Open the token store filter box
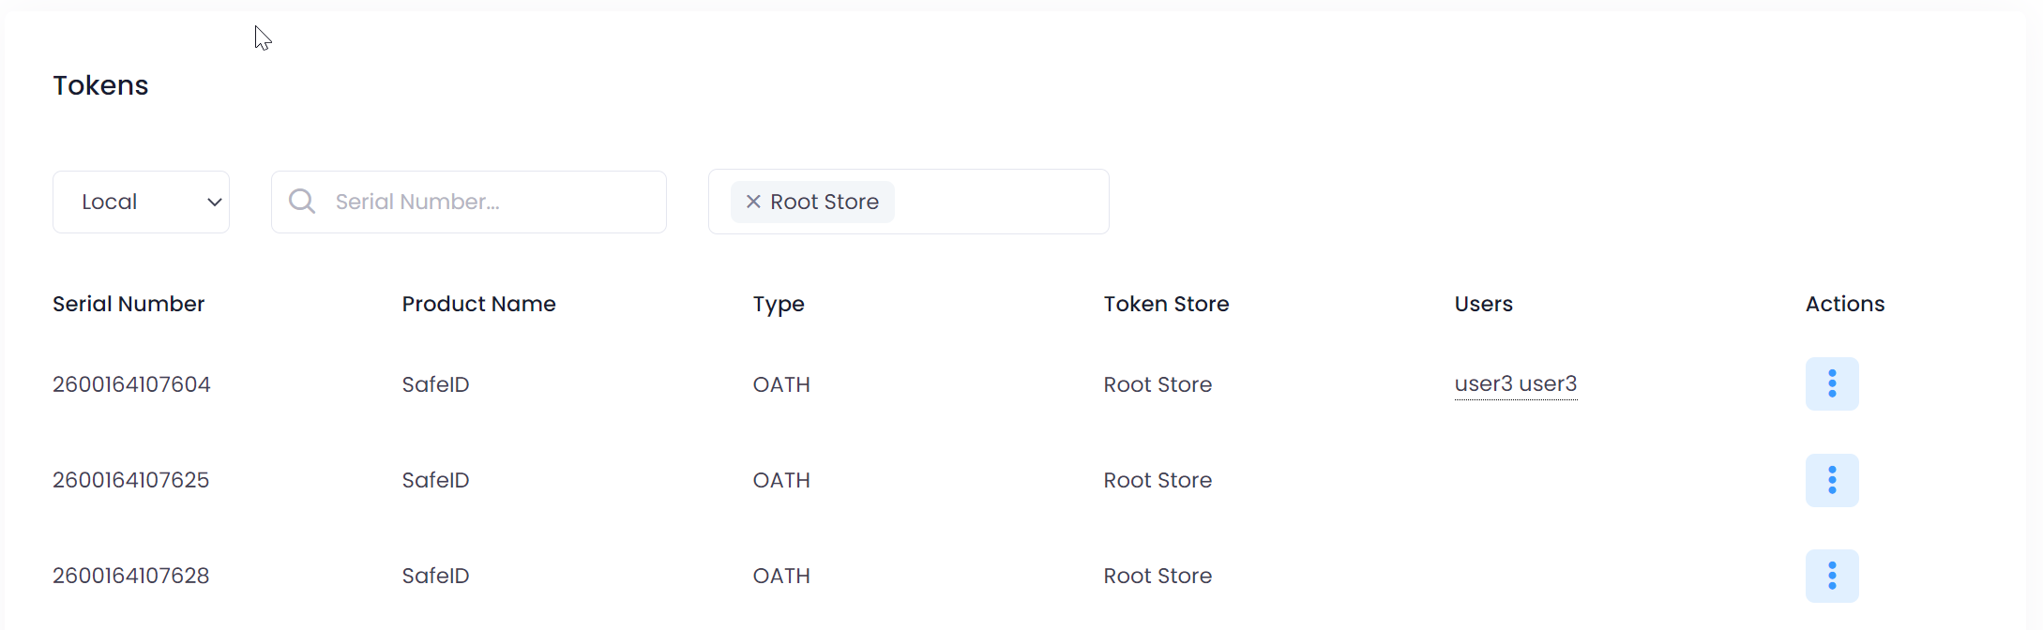The image size is (2043, 630). (999, 202)
